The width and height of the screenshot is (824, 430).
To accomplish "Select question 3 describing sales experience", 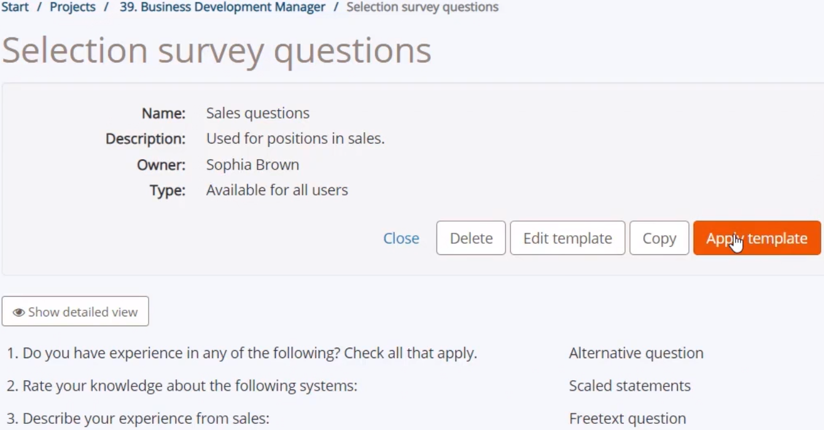I will 138,419.
